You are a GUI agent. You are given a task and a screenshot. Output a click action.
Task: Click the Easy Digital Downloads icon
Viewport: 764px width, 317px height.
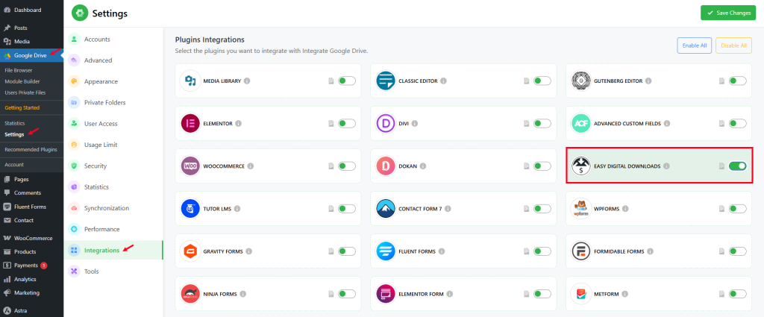(x=580, y=166)
